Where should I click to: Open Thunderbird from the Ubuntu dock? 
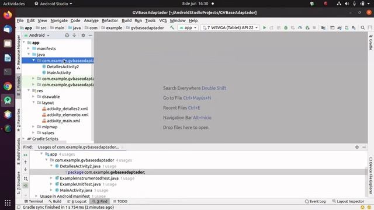tap(8, 29)
